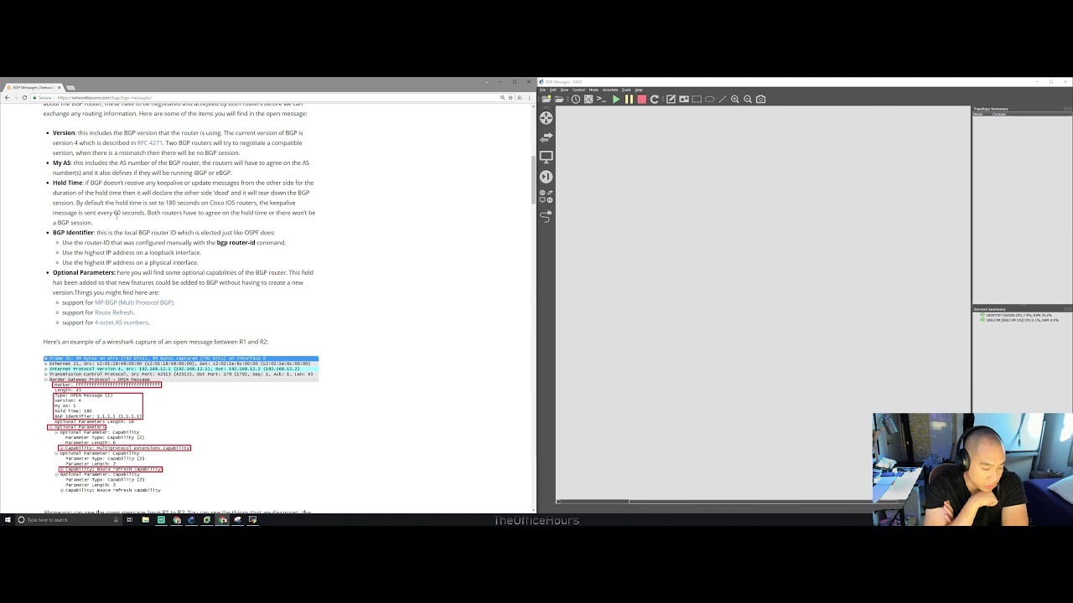Select the Draw rectangle tool
The height and width of the screenshot is (603, 1073).
(697, 99)
